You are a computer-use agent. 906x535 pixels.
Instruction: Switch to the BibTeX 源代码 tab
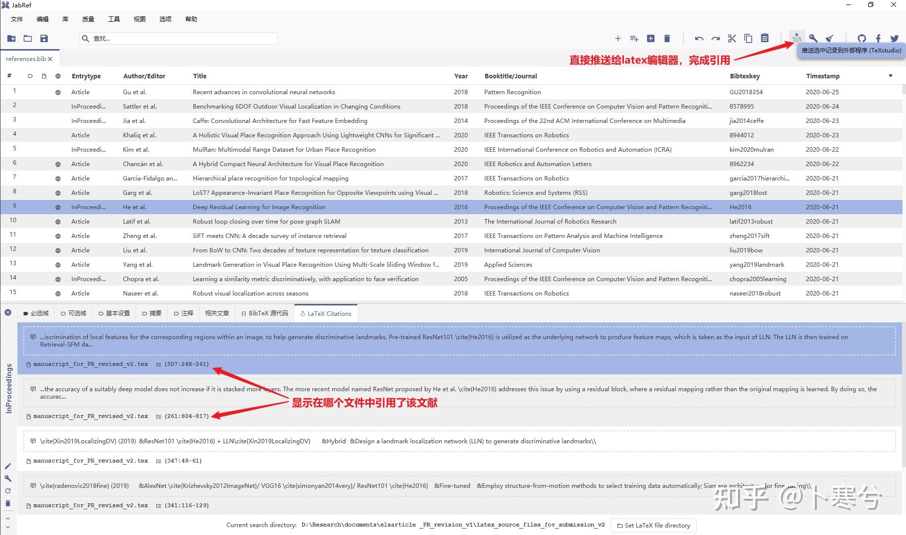click(x=264, y=313)
